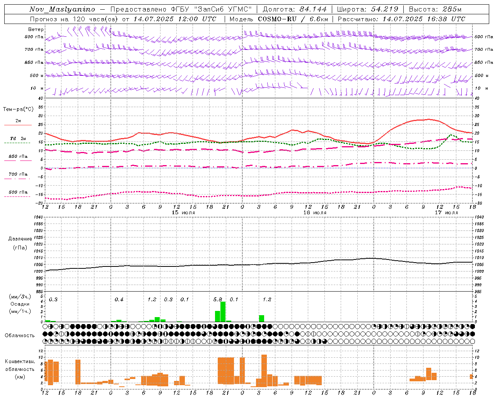Click the (мм/3ч.) unit label
The height and width of the screenshot is (396, 495).
click(20, 297)
